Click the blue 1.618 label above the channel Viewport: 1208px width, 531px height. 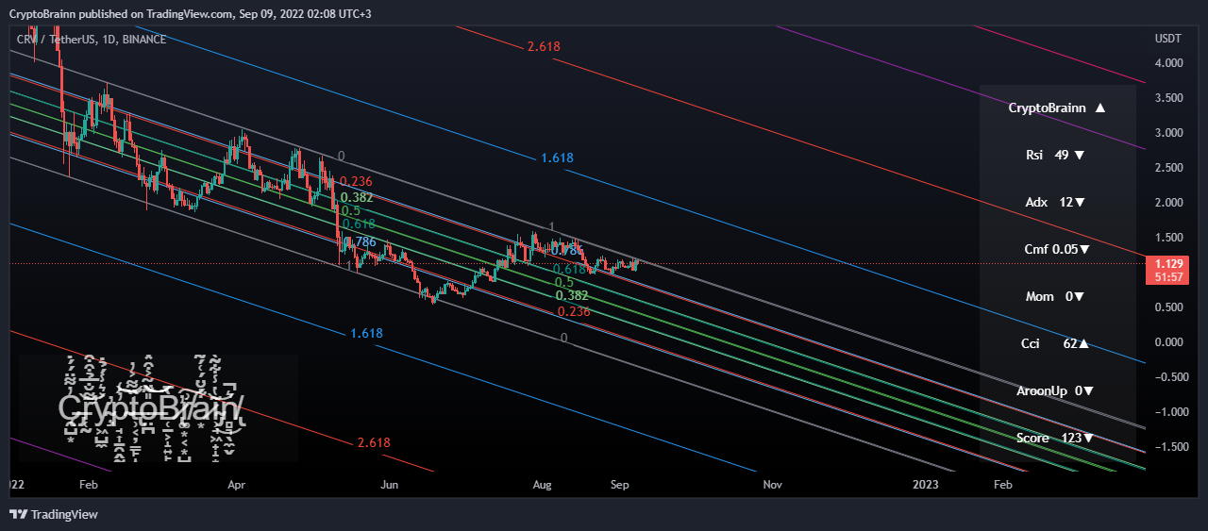557,158
